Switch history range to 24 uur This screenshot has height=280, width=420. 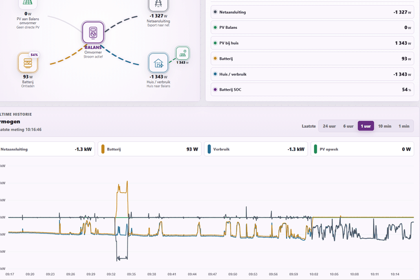click(x=329, y=126)
